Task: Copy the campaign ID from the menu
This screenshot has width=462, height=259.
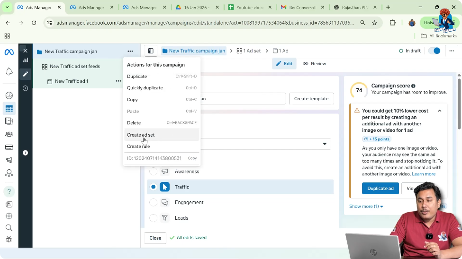Action: 192,158
